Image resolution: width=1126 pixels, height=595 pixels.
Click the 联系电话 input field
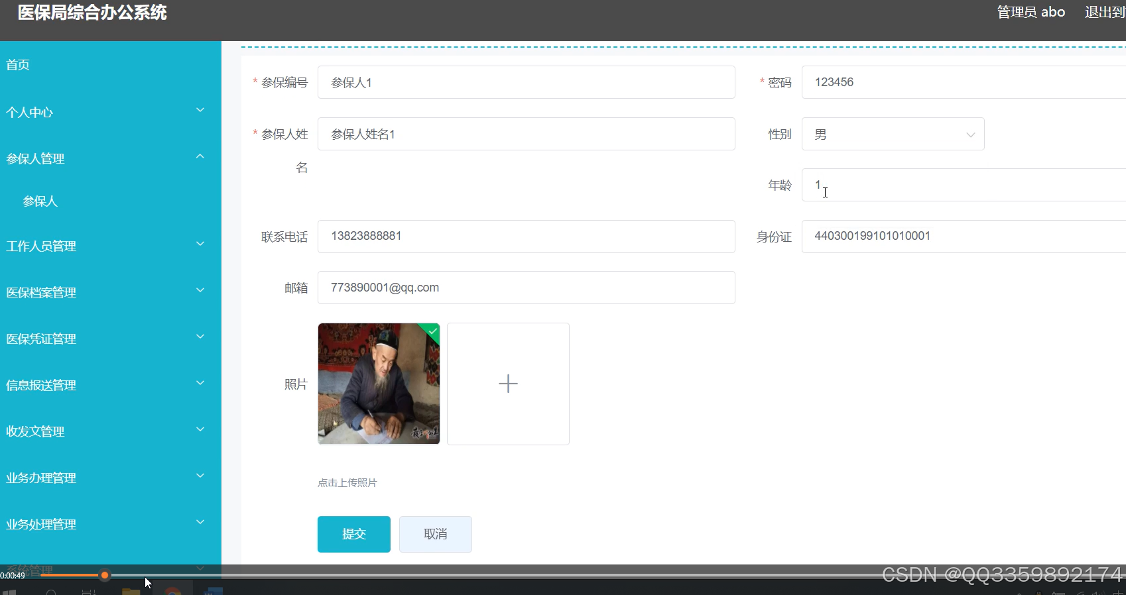[526, 237]
